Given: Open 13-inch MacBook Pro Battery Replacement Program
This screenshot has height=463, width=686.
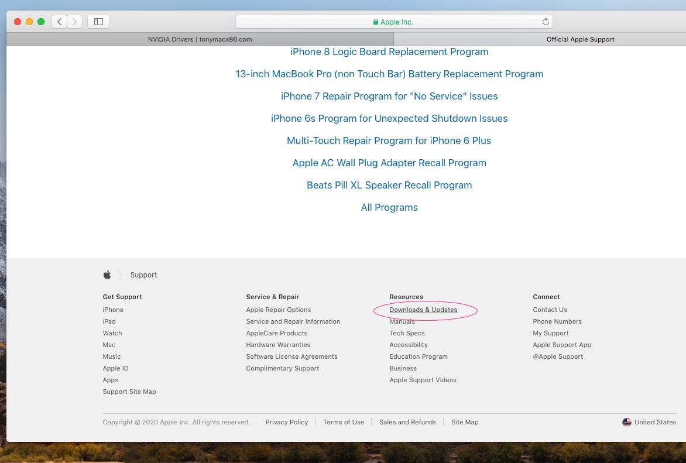Looking at the screenshot, I should [389, 74].
